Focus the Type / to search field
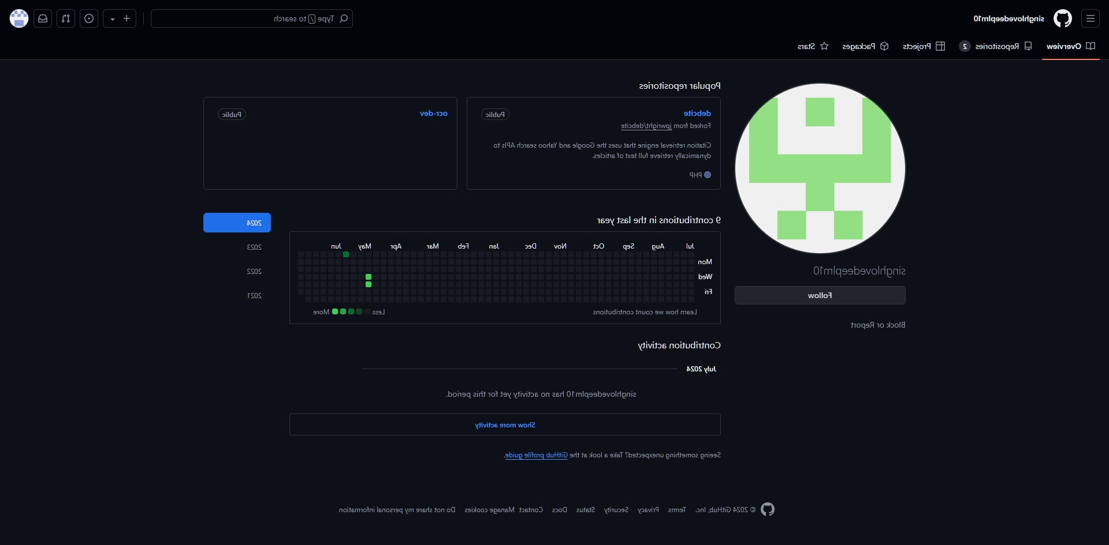Screen dimensions: 1109x545 (x=252, y=18)
